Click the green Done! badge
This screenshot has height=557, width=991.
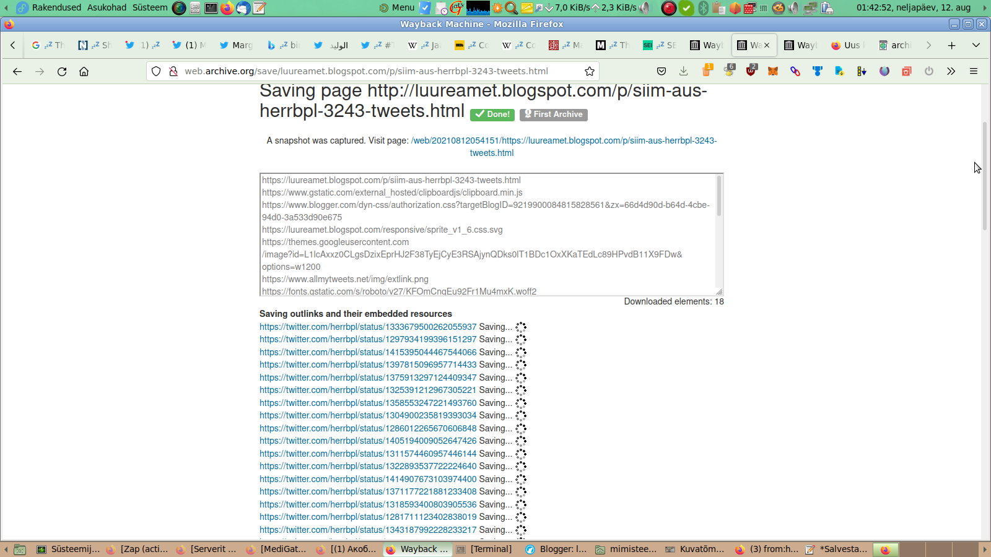click(492, 114)
